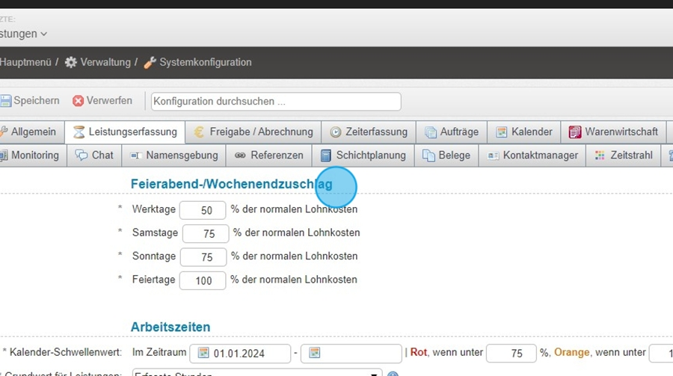The width and height of the screenshot is (673, 376).
Task: Open the Schichtplanung tab
Action: pyautogui.click(x=363, y=155)
